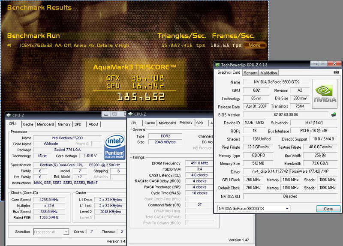The width and height of the screenshot is (343, 246).
Task: Click the camera screenshot icon in GPU-Z
Action: (336, 72)
